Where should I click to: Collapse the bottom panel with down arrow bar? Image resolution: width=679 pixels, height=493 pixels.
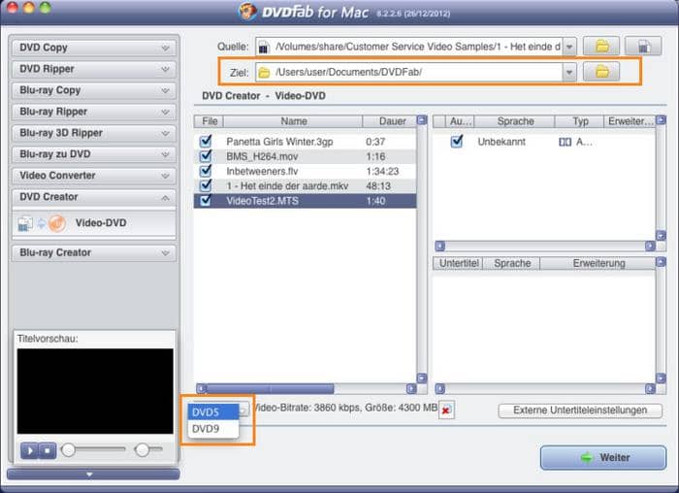(93, 475)
